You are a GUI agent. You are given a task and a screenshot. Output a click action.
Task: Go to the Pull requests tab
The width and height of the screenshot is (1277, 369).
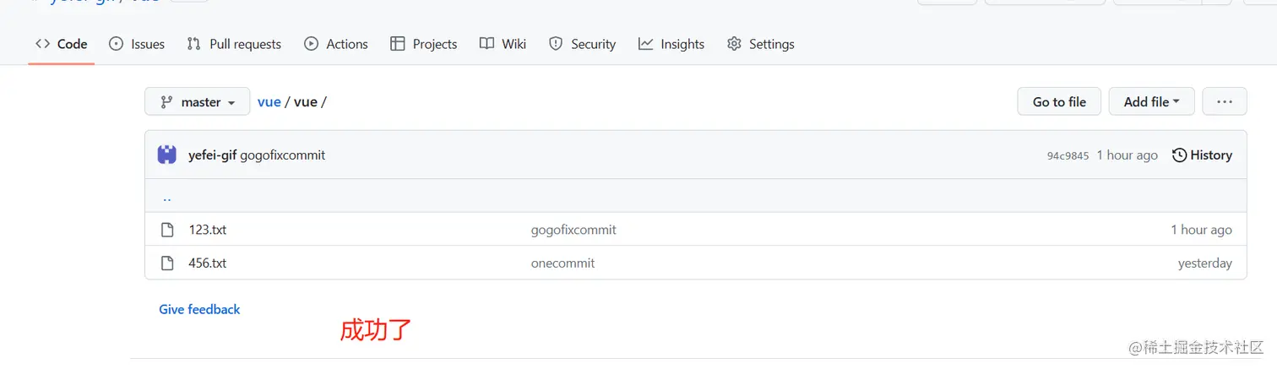click(234, 44)
